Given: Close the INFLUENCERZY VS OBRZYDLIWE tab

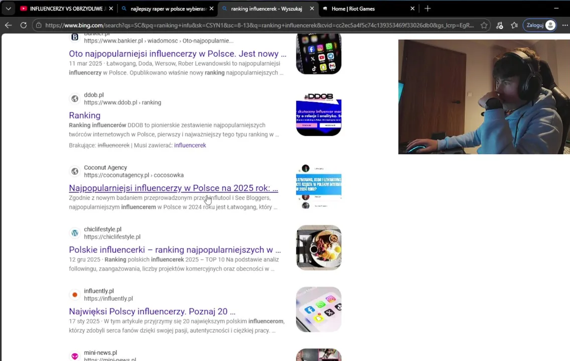Looking at the screenshot, I should 111,9.
